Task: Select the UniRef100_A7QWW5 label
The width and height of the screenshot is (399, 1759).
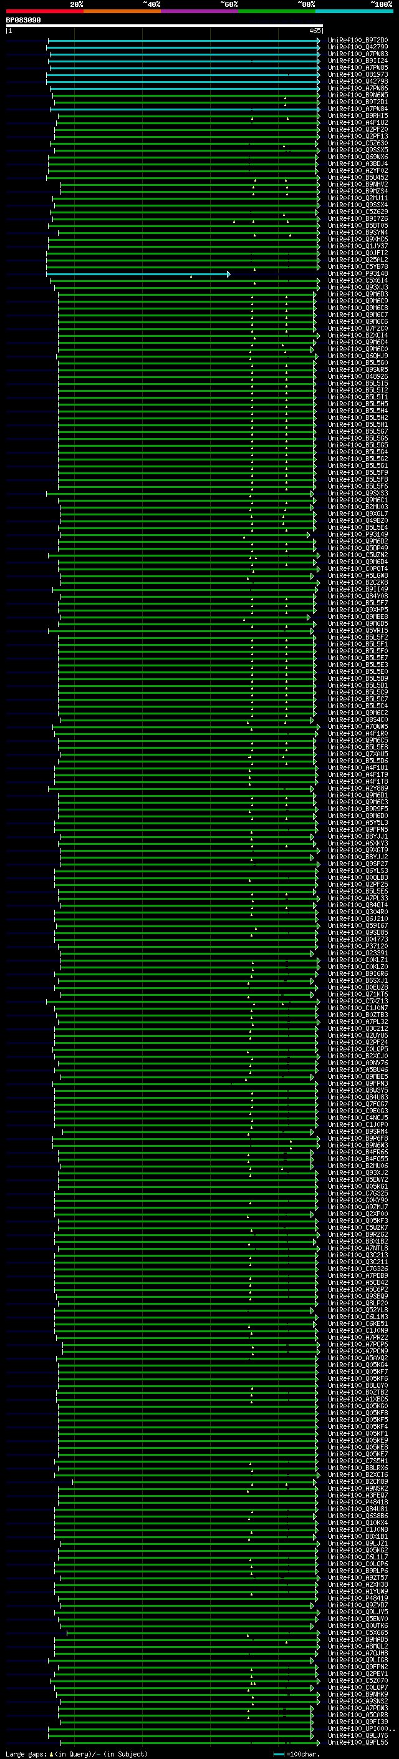Action: [x=358, y=726]
